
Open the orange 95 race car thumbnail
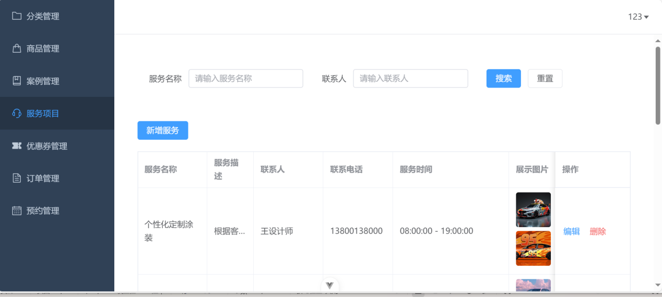pos(533,249)
